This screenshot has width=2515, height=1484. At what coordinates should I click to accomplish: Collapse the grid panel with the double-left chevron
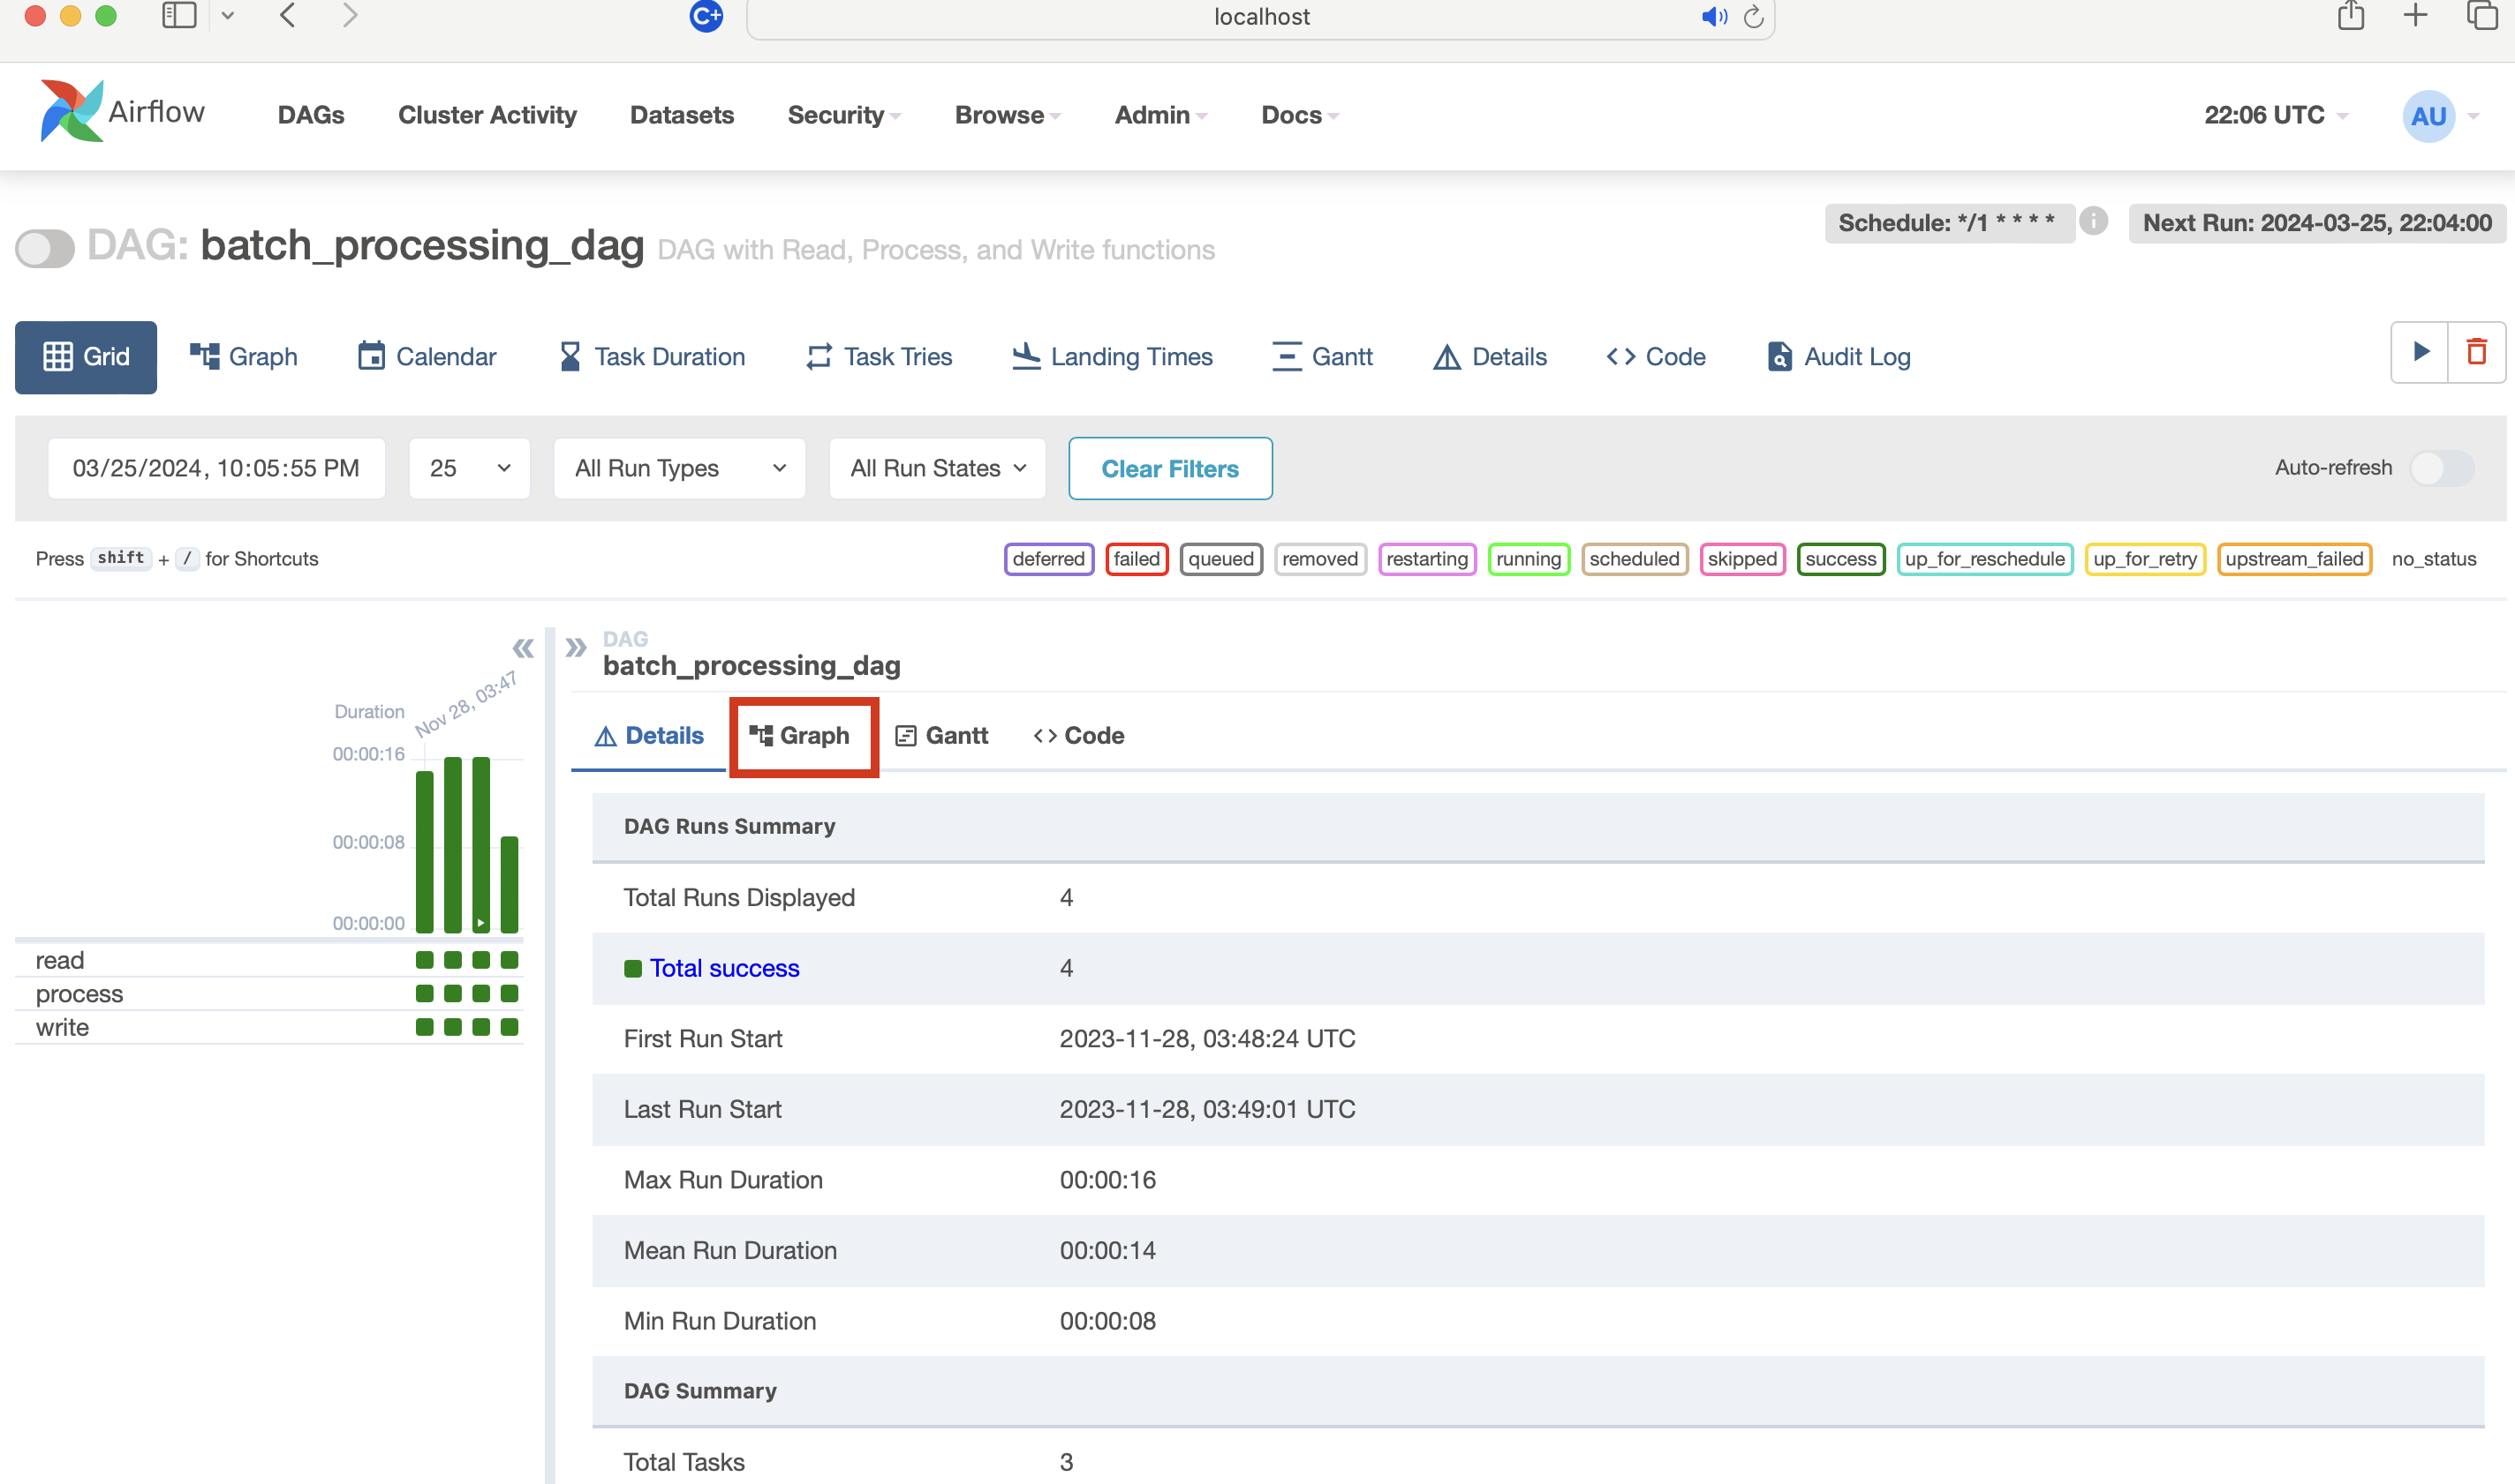click(x=523, y=648)
